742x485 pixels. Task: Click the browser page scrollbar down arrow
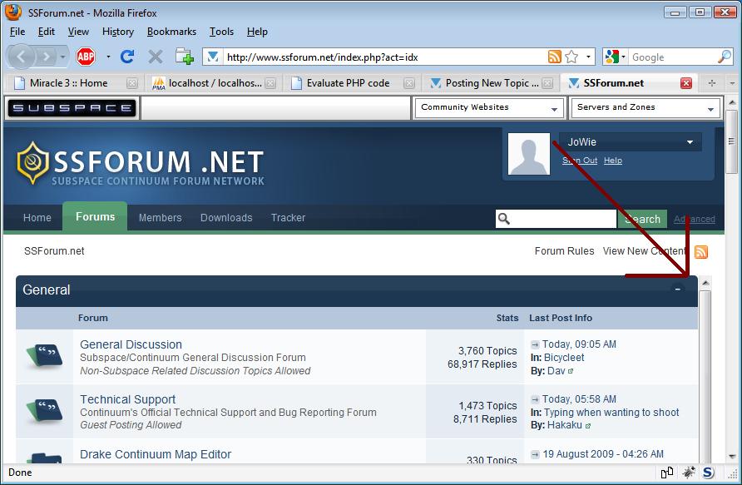733,456
